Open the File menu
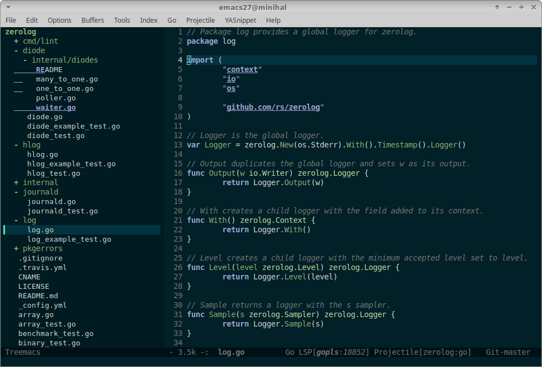The width and height of the screenshot is (542, 367). (11, 21)
